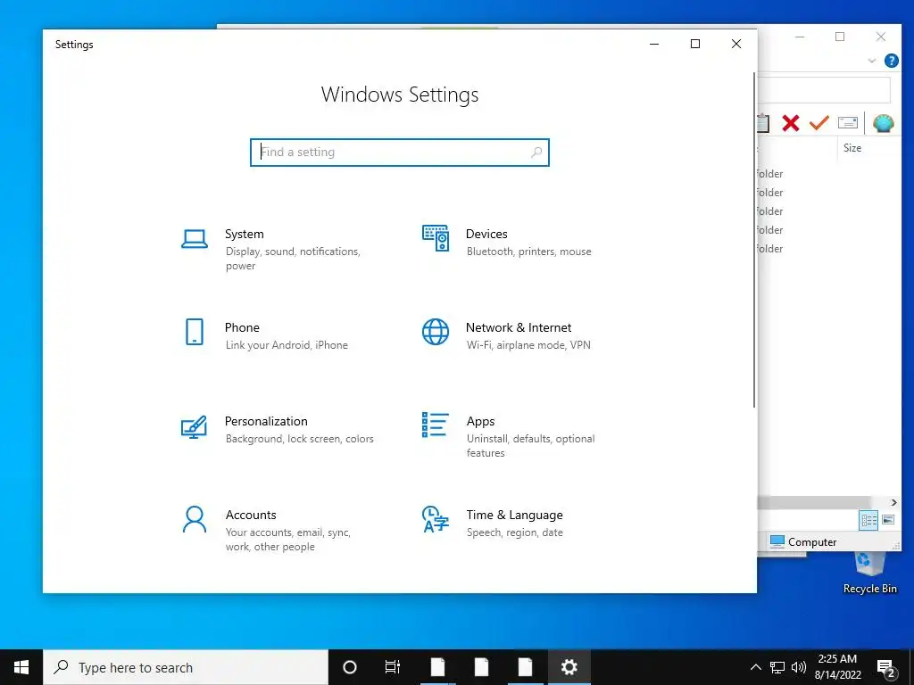Select the Recycle Bin desktop icon
This screenshot has width=914, height=685.
pyautogui.click(x=869, y=574)
